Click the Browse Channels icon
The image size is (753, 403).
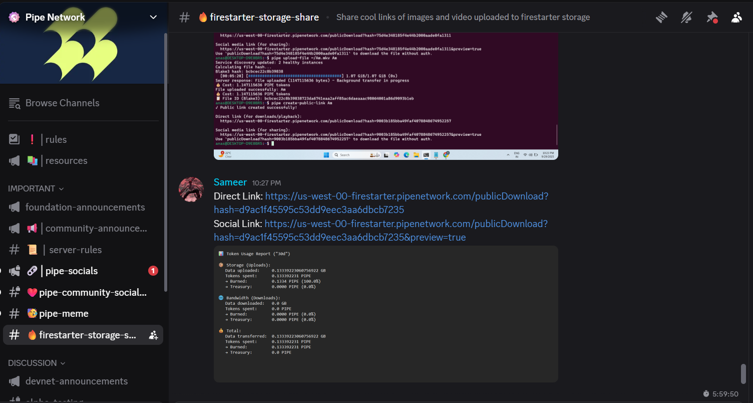(x=15, y=103)
